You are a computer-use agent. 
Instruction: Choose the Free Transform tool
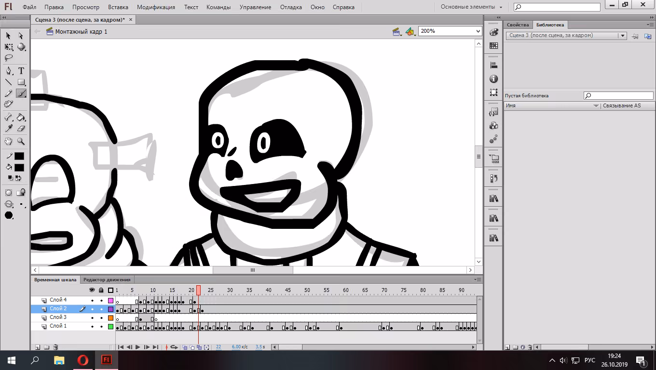pos(9,47)
